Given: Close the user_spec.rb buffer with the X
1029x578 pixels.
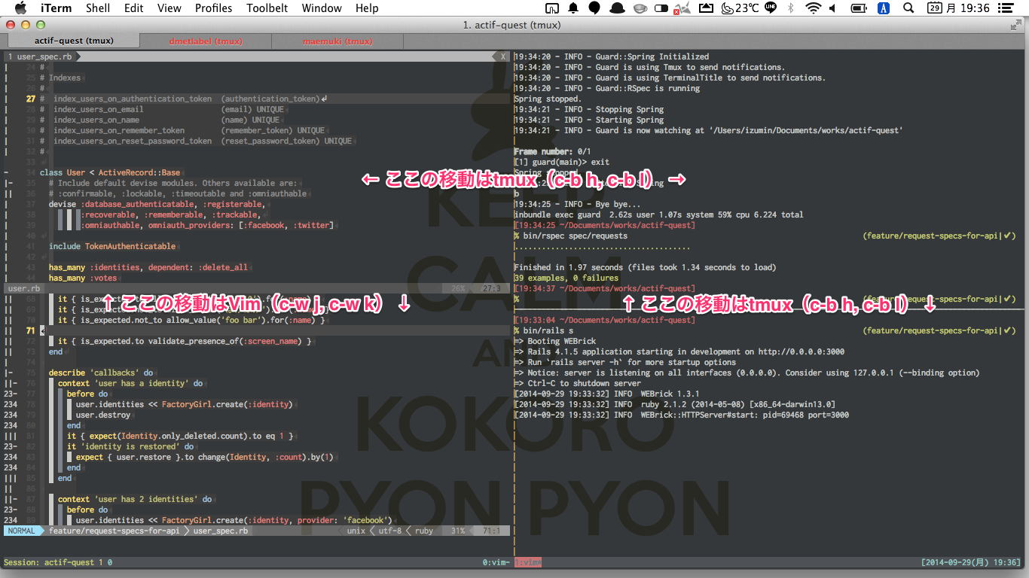Looking at the screenshot, I should [x=502, y=56].
